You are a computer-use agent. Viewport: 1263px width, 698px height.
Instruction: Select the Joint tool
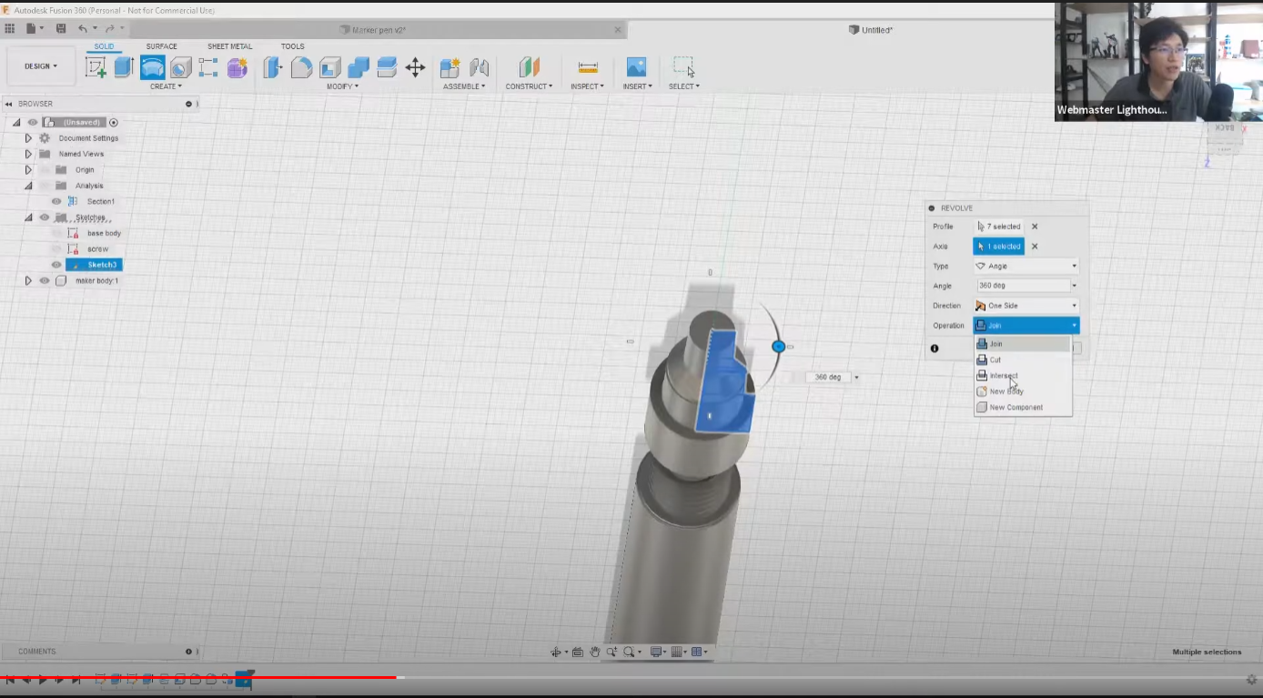pyautogui.click(x=480, y=67)
